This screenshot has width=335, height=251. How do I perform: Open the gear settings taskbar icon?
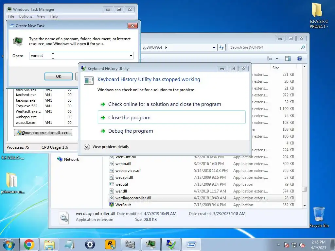90,244
